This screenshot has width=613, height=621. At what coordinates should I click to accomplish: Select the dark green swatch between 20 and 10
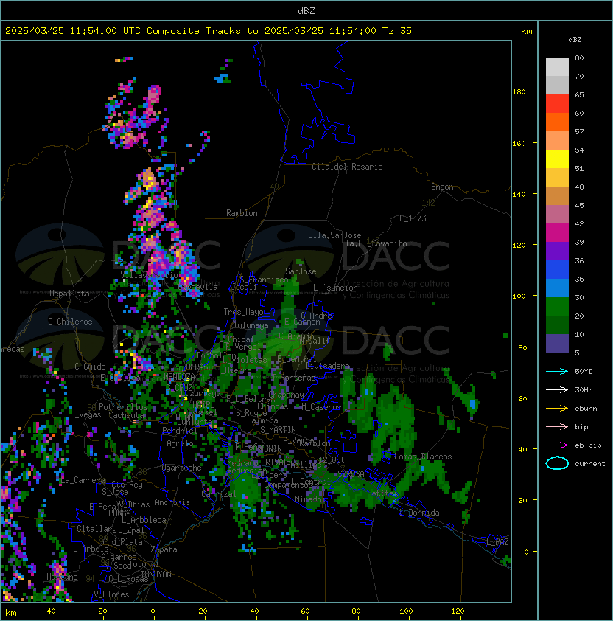point(557,325)
